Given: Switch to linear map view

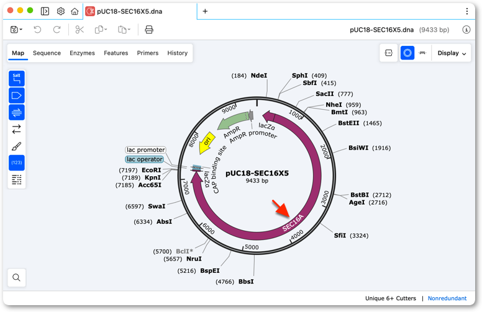Looking at the screenshot, I should click(x=422, y=53).
